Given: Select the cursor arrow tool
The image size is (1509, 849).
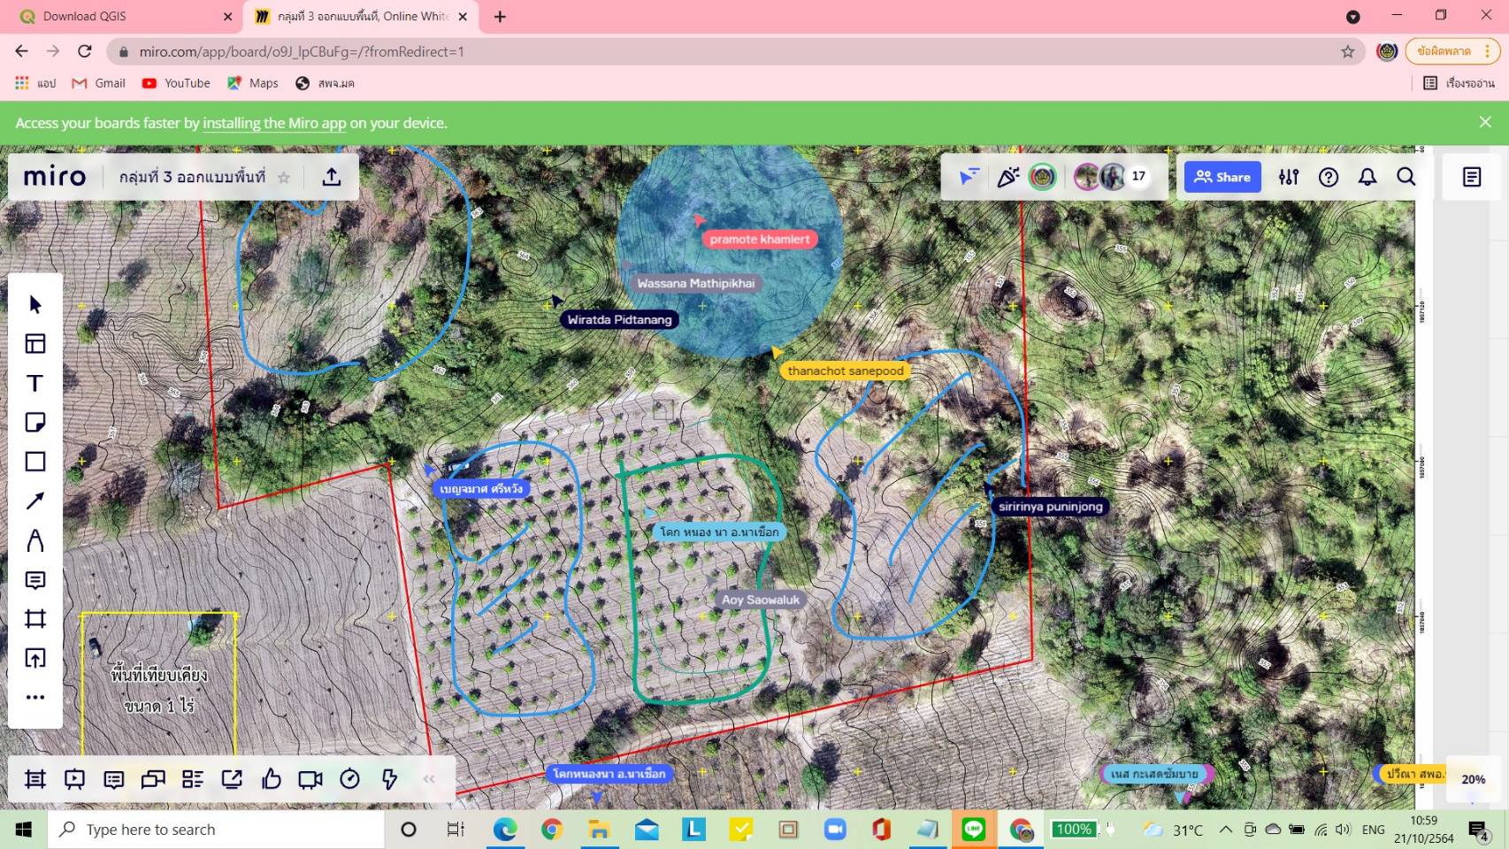Looking at the screenshot, I should click(35, 304).
